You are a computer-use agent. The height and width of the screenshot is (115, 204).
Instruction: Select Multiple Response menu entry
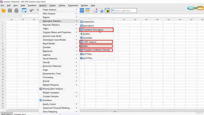pyautogui.click(x=59, y=85)
